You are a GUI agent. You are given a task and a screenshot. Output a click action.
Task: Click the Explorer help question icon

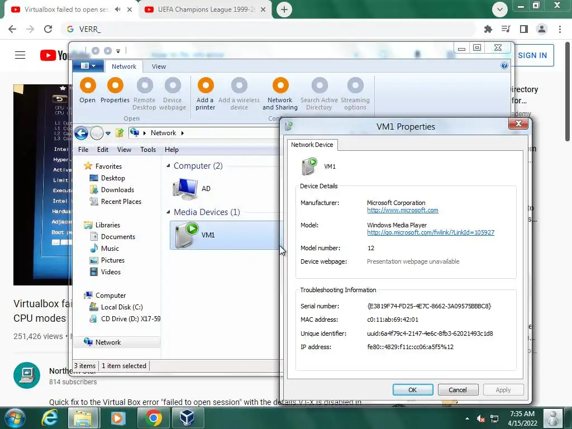coord(504,66)
